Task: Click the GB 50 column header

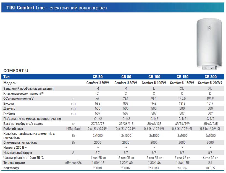Action: click(98, 77)
